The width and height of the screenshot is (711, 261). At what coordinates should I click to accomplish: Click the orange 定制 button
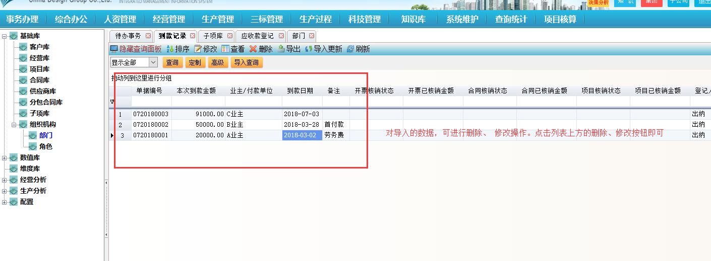coord(195,62)
